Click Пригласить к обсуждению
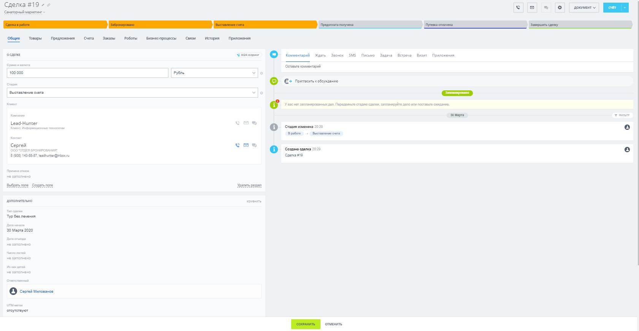Image resolution: width=639 pixels, height=331 pixels. tap(317, 81)
